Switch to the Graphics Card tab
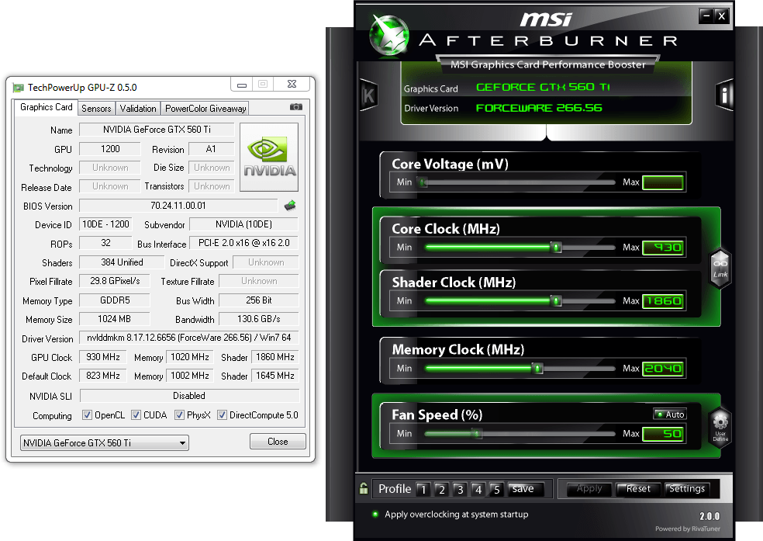Screen dimensions: 763x541 pyautogui.click(x=47, y=107)
